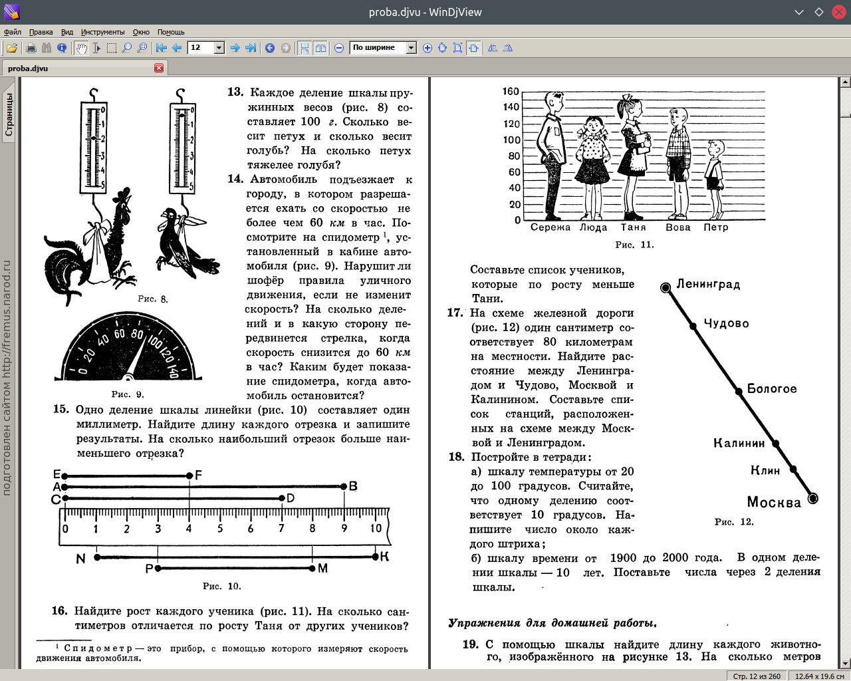The image size is (851, 681).
Task: Click the Рис. 11. caption under height chart
Action: point(634,245)
